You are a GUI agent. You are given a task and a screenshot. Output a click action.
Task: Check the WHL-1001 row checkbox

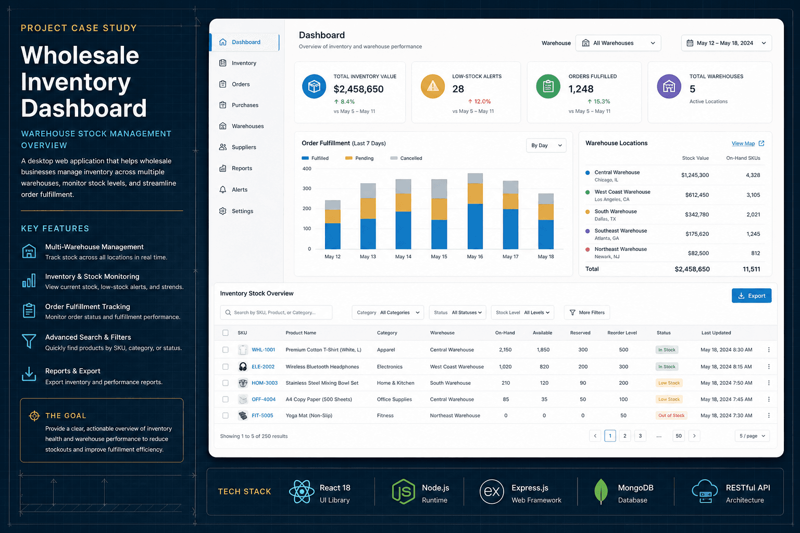coord(226,350)
